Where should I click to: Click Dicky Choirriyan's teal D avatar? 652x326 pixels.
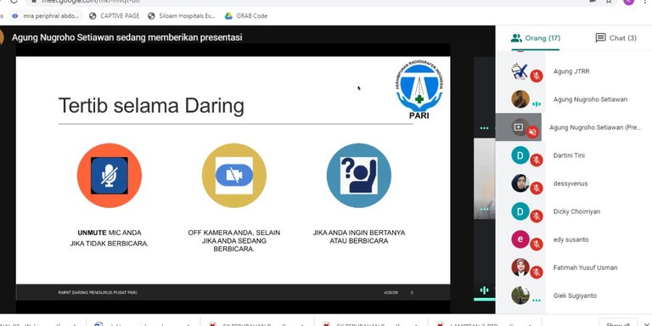(x=520, y=211)
